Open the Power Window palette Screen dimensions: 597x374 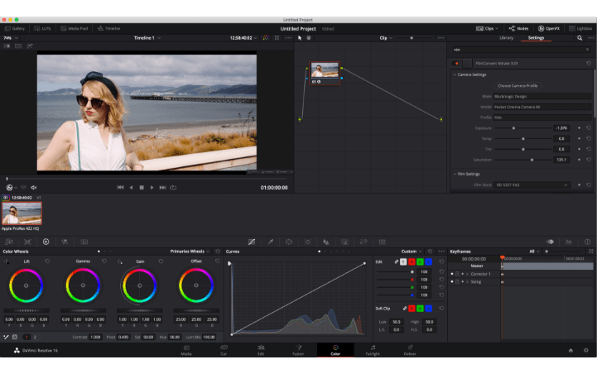pyautogui.click(x=289, y=242)
